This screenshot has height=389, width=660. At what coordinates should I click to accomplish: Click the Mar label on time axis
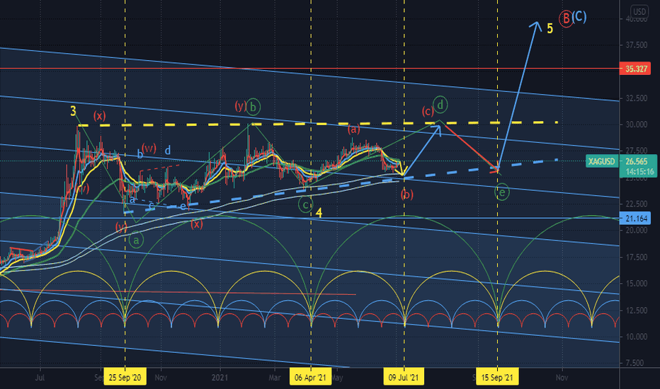(x=275, y=377)
